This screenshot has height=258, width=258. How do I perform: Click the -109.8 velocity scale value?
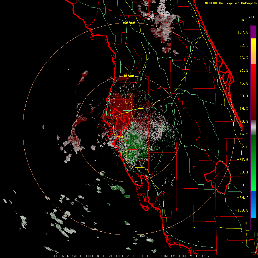[242, 210]
